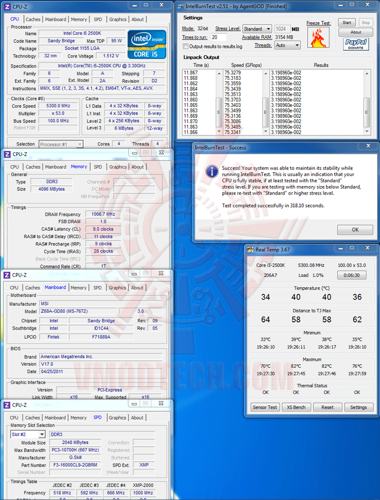Screen dimensions: 380x500
Task: Click the Core Speed 5300.0 MHz value
Action: click(58, 106)
